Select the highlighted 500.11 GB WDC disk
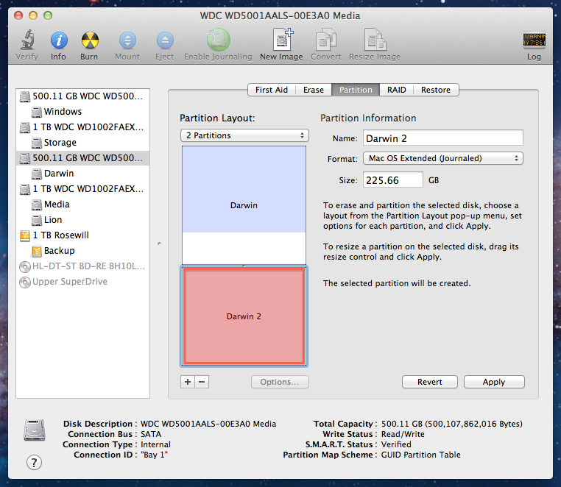 82,157
